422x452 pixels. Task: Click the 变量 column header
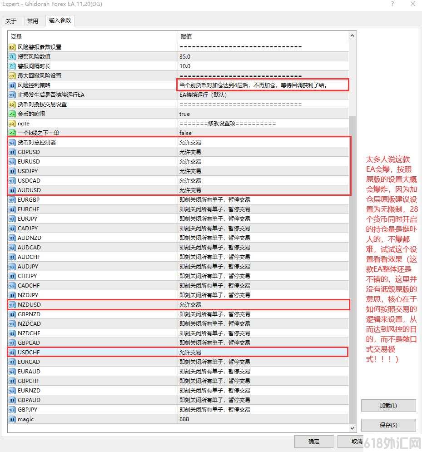click(x=93, y=37)
